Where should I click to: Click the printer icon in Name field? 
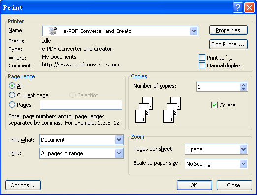click(52, 31)
